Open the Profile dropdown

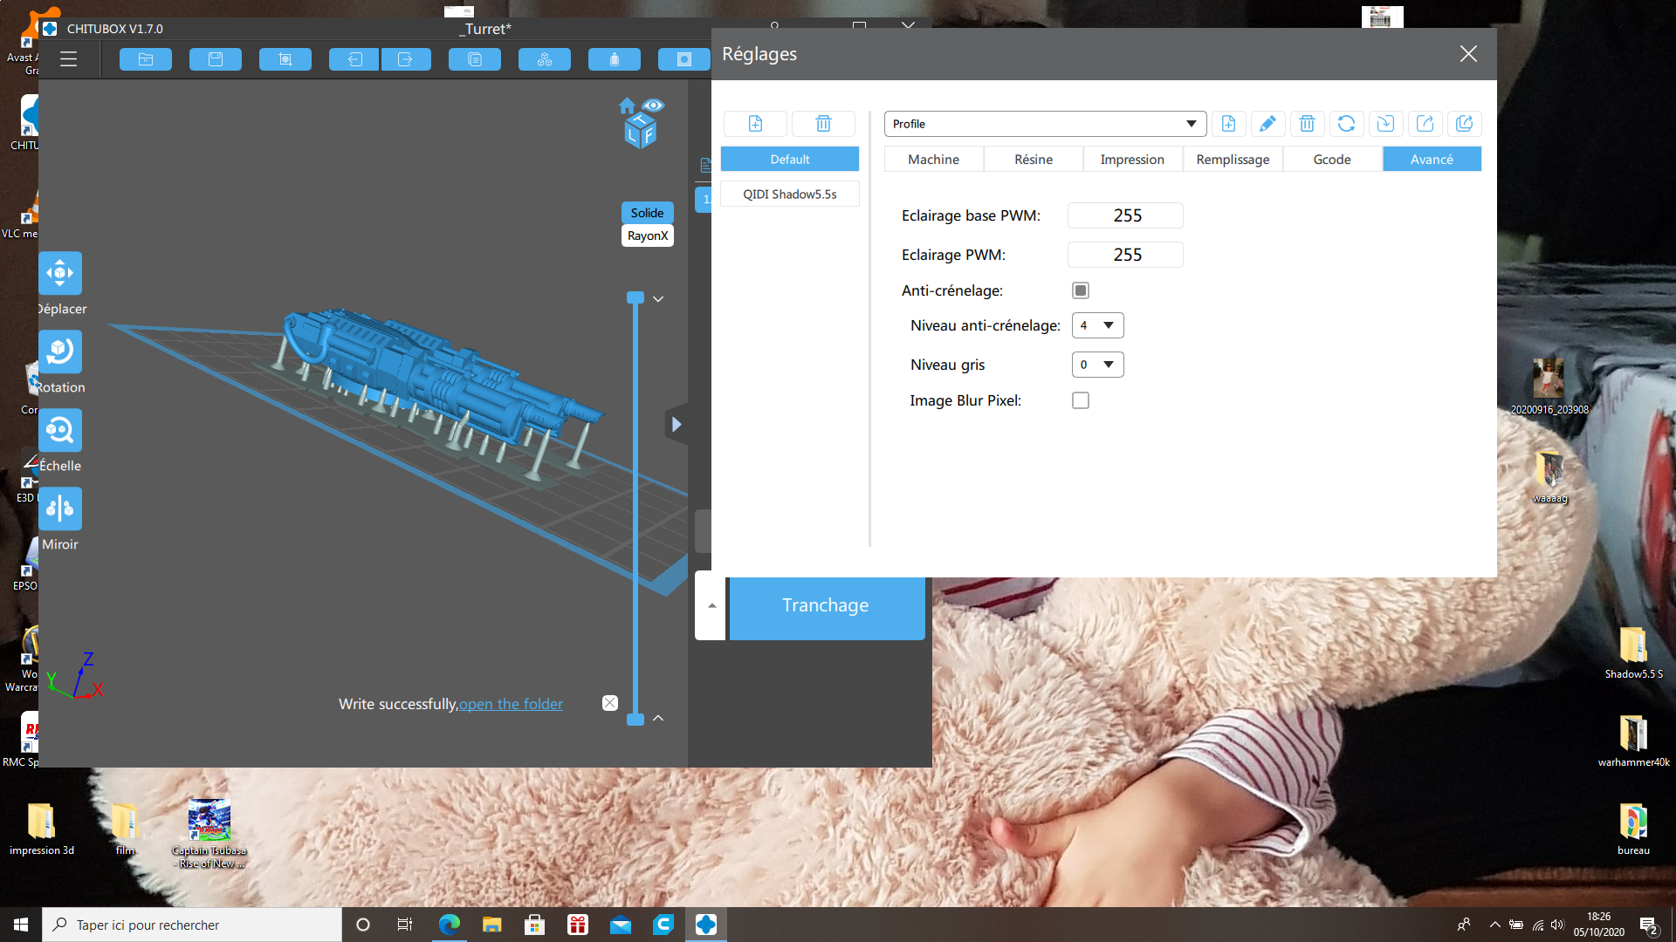click(x=1045, y=124)
